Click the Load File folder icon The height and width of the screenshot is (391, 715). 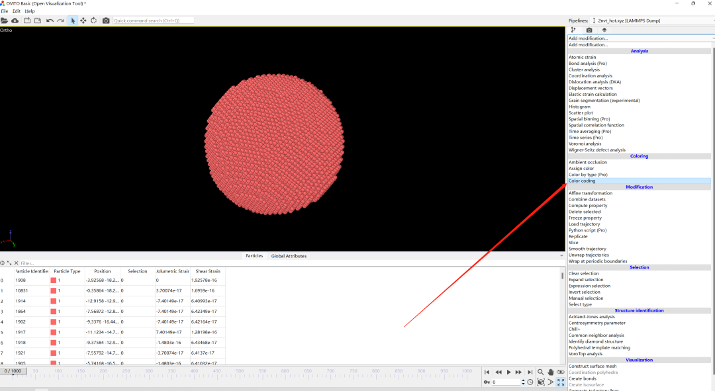tap(4, 21)
